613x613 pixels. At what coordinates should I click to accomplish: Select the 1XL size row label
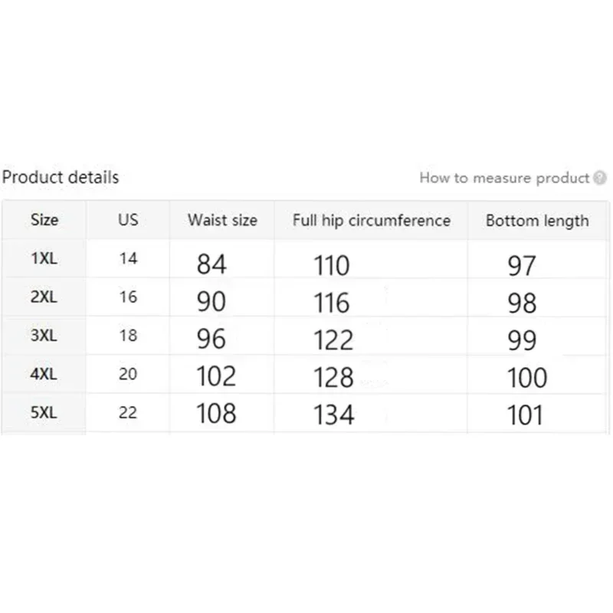tap(44, 259)
